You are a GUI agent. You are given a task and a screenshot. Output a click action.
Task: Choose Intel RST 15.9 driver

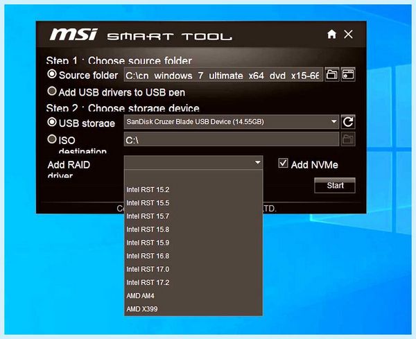[x=193, y=243]
